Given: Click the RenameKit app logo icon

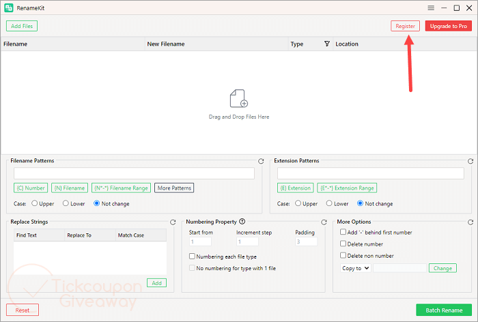Looking at the screenshot, I should coord(8,8).
